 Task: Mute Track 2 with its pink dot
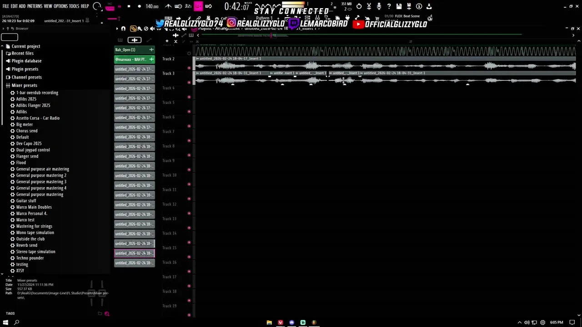point(189,68)
